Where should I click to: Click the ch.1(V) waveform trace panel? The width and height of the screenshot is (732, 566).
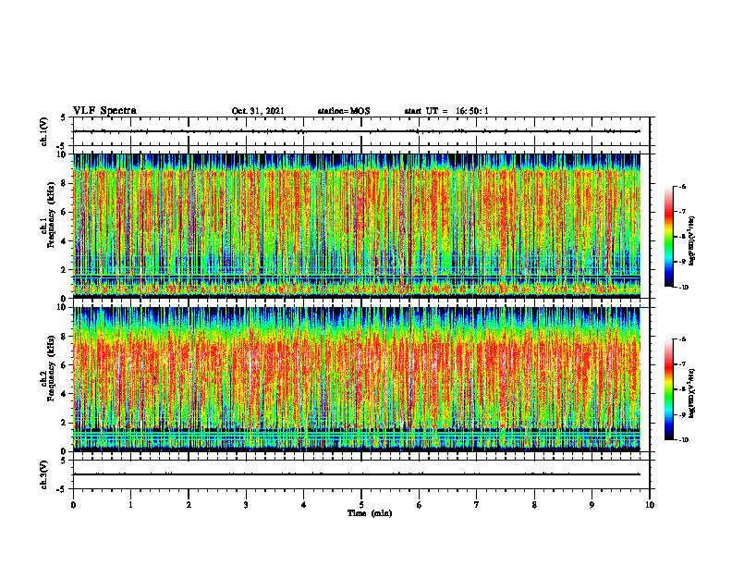(x=361, y=131)
